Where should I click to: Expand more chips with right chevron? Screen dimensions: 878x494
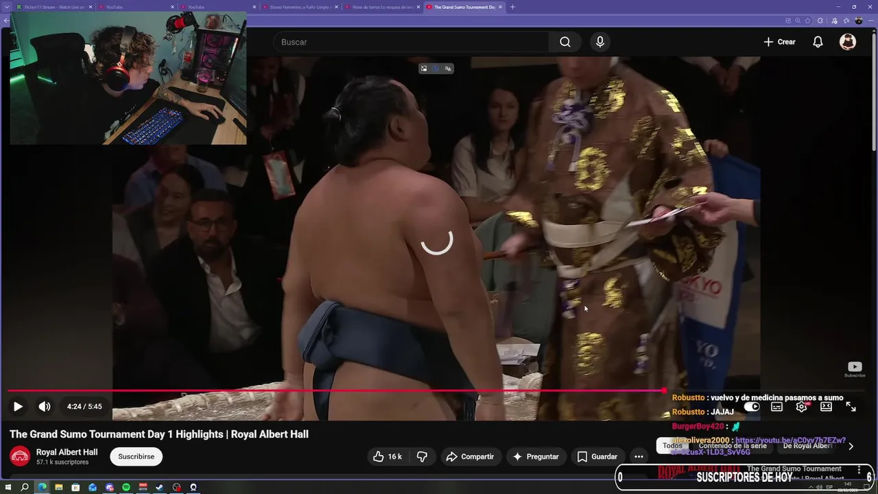coord(851,446)
